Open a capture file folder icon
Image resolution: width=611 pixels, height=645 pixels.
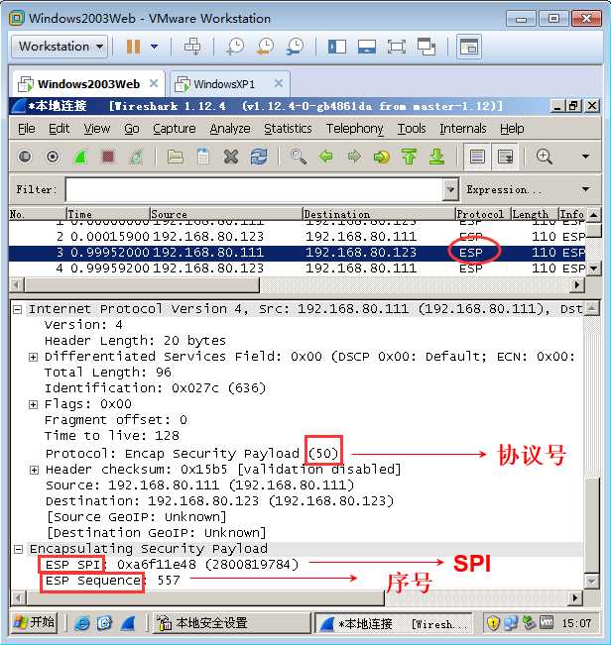click(x=175, y=157)
